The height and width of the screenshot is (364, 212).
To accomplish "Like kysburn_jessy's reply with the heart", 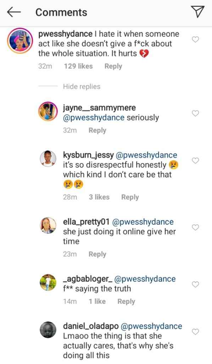I will (196, 161).
